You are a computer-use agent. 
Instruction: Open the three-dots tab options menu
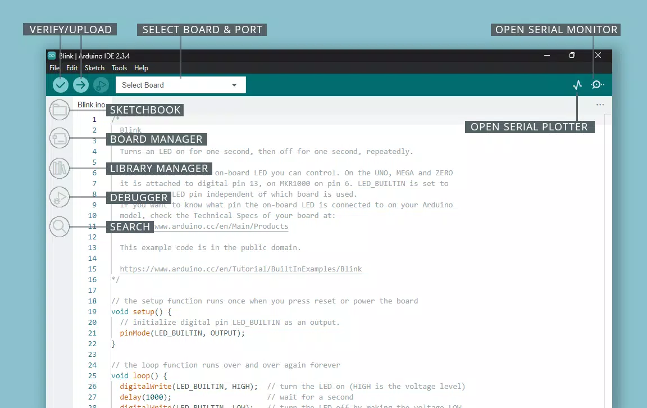(600, 105)
